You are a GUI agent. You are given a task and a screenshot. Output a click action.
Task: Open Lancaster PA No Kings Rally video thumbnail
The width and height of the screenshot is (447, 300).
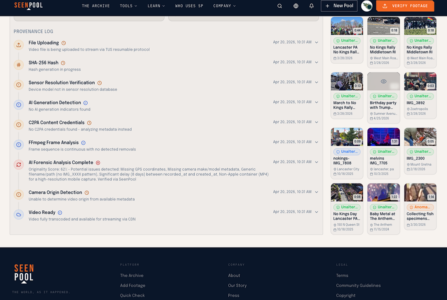coord(347,26)
